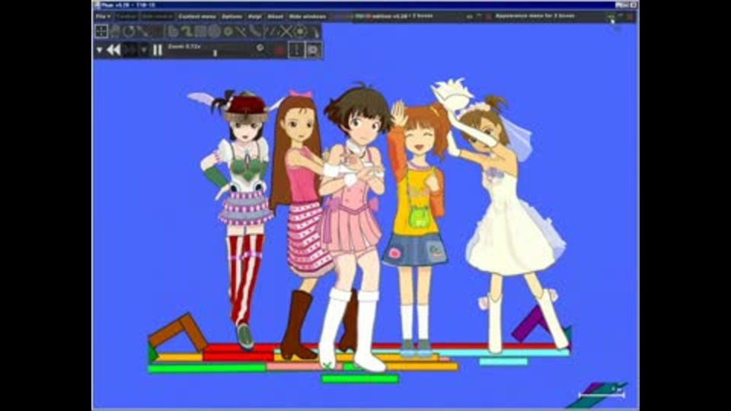Select the circle shape tool

(x=215, y=31)
